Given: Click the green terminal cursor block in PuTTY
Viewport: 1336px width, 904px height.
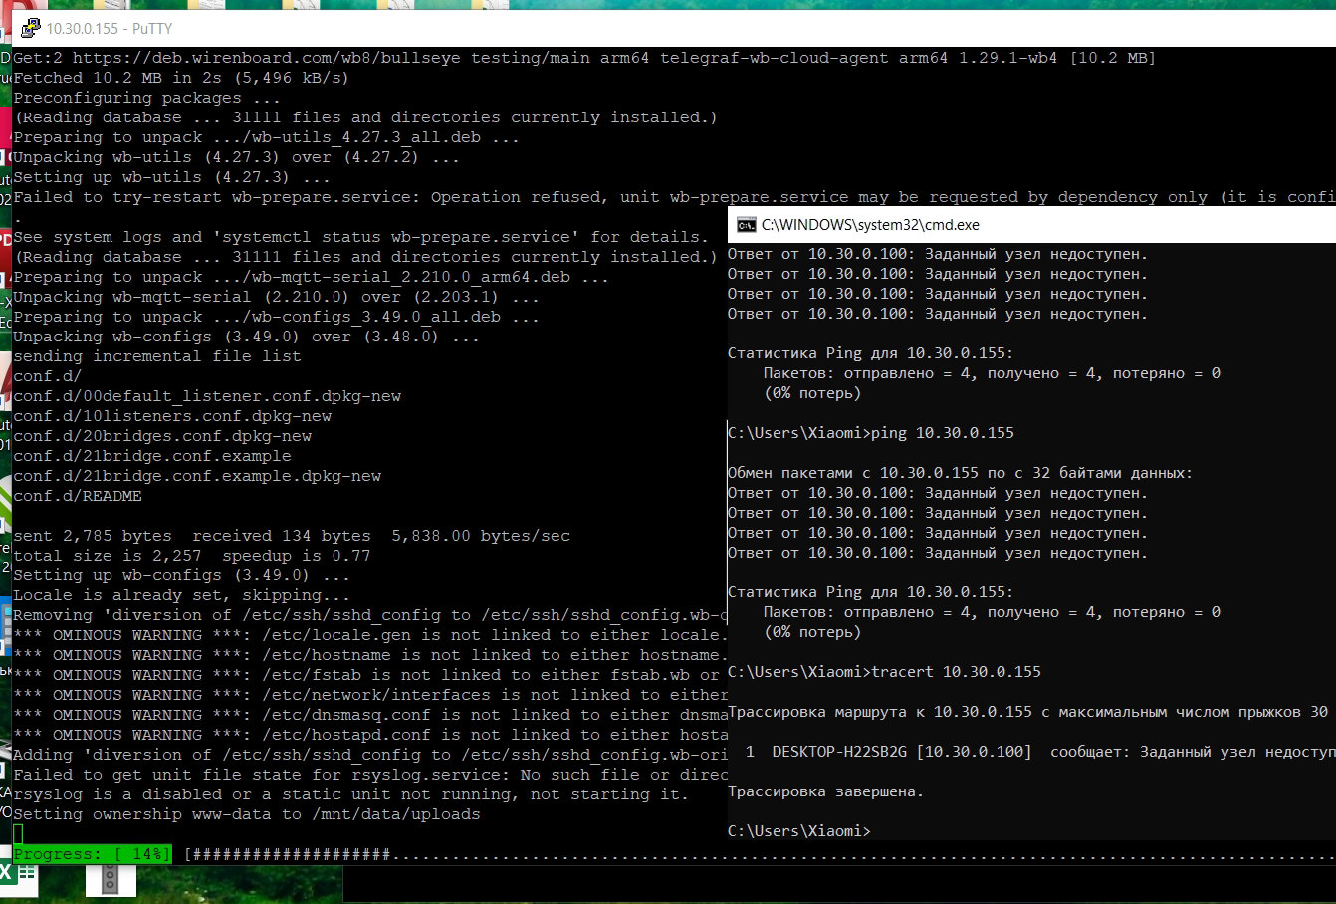Looking at the screenshot, I should point(18,834).
